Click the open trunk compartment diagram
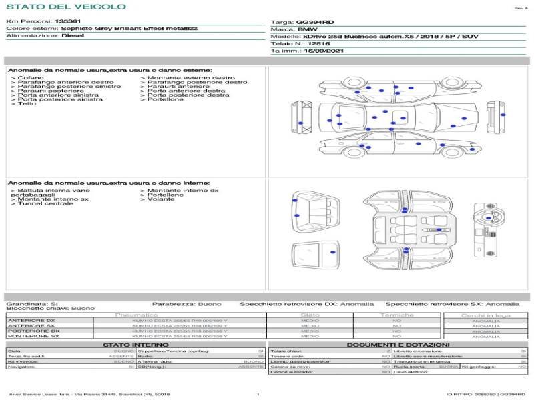The width and height of the screenshot is (534, 400). tap(314, 211)
